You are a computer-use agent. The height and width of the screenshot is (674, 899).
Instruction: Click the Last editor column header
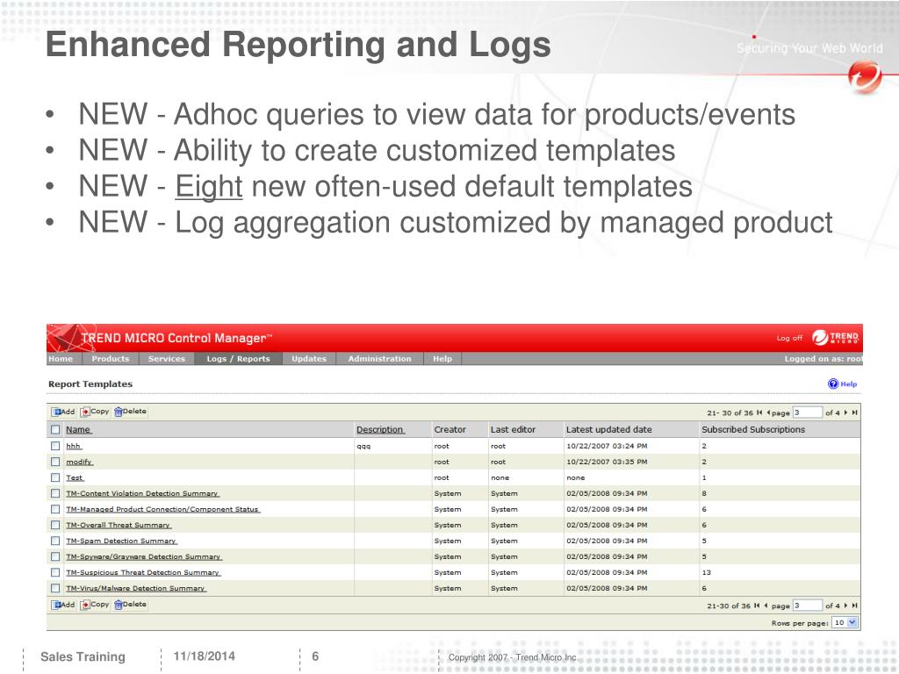513,429
